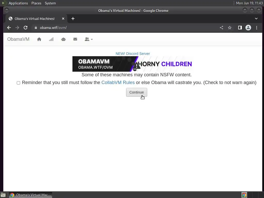Image resolution: width=264 pixels, height=198 pixels.
Task: Open the CollabVM Rules link
Action: tap(118, 82)
